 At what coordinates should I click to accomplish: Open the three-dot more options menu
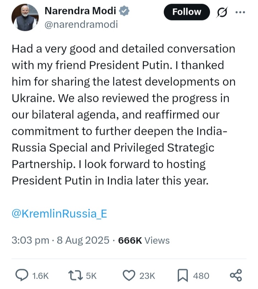point(240,12)
